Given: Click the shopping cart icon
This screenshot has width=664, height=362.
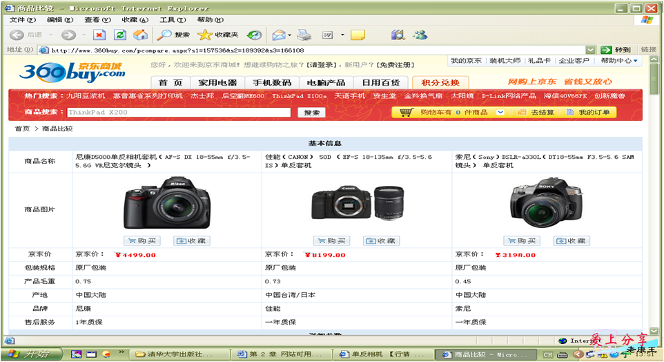Looking at the screenshot, I should 407,113.
